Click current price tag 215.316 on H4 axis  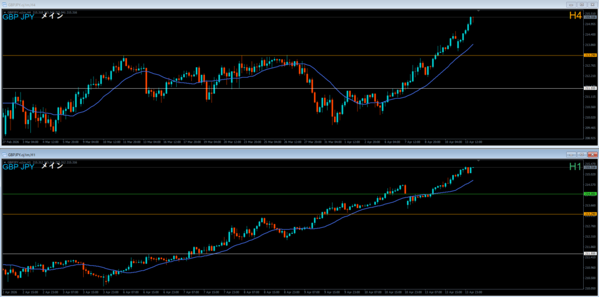[590, 18]
